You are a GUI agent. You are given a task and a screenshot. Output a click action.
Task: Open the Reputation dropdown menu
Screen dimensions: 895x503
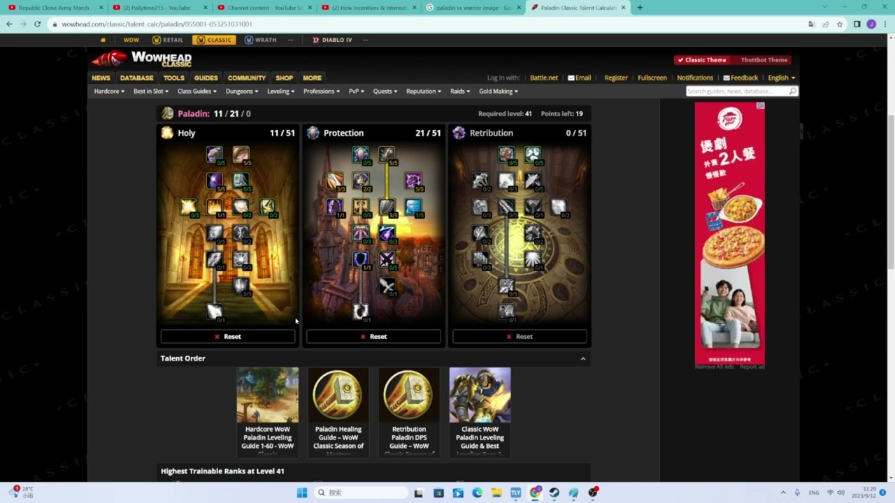coord(424,92)
